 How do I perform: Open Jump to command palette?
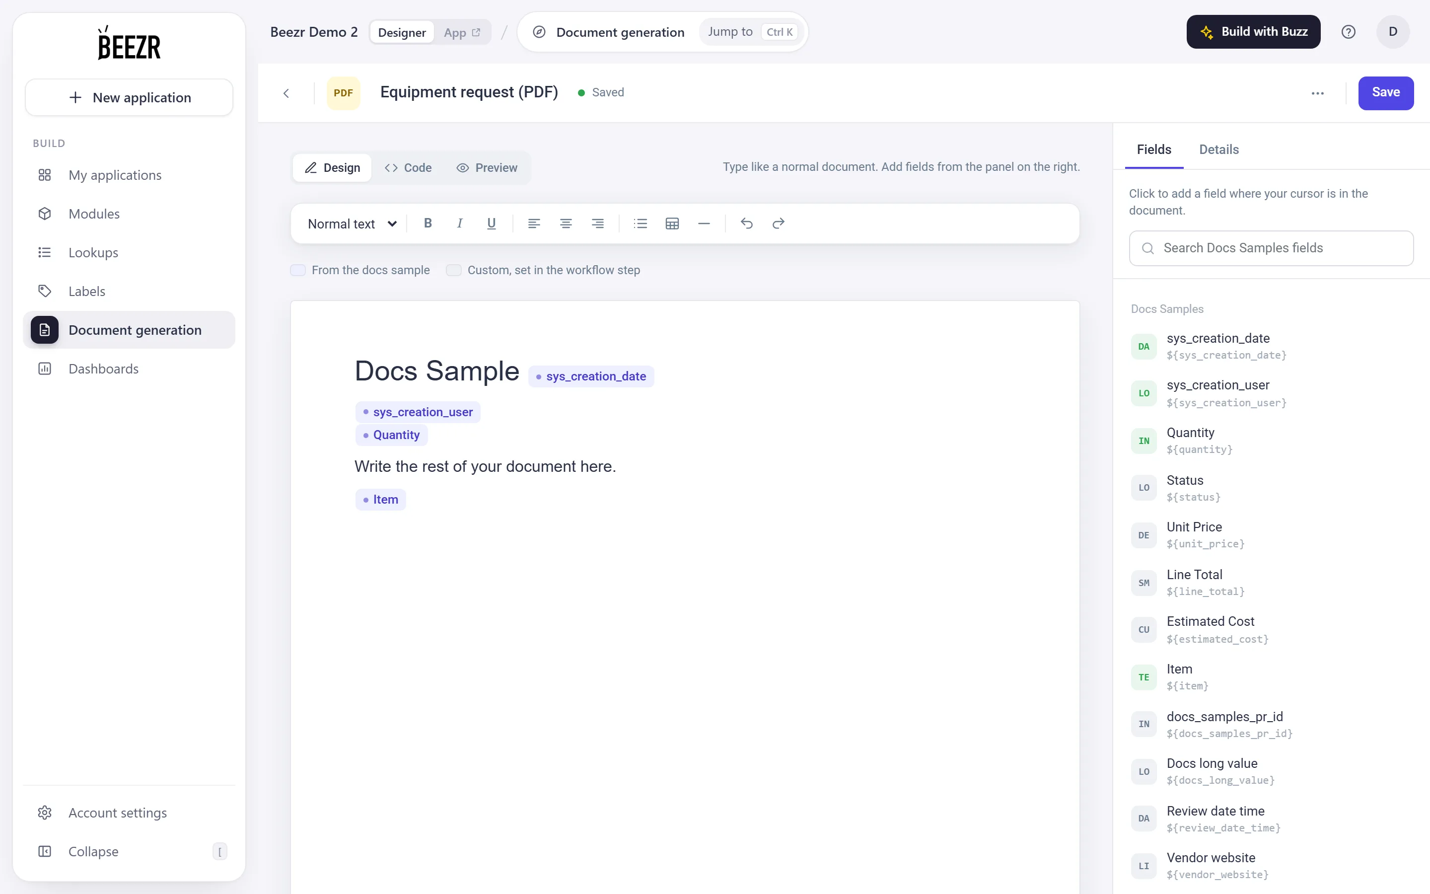point(752,32)
